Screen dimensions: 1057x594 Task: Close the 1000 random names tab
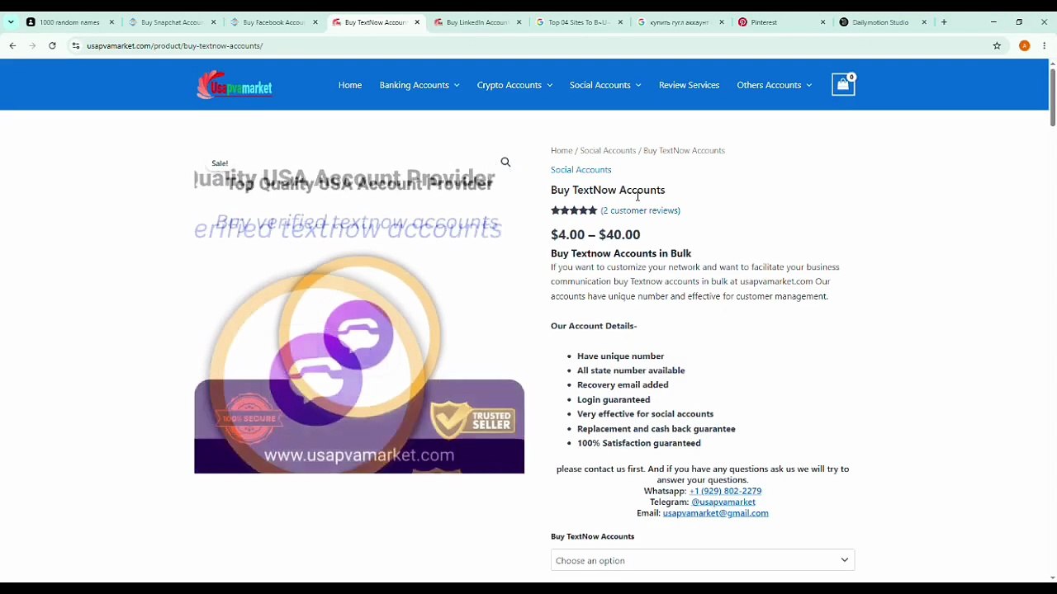point(111,22)
